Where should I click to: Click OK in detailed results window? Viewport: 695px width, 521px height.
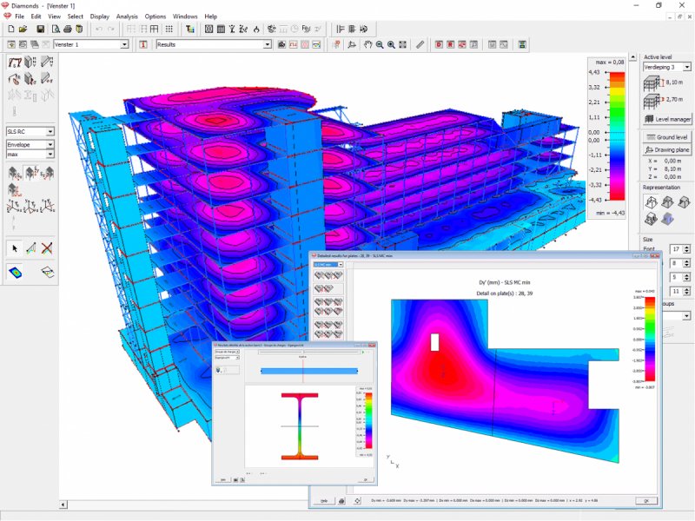click(x=646, y=501)
